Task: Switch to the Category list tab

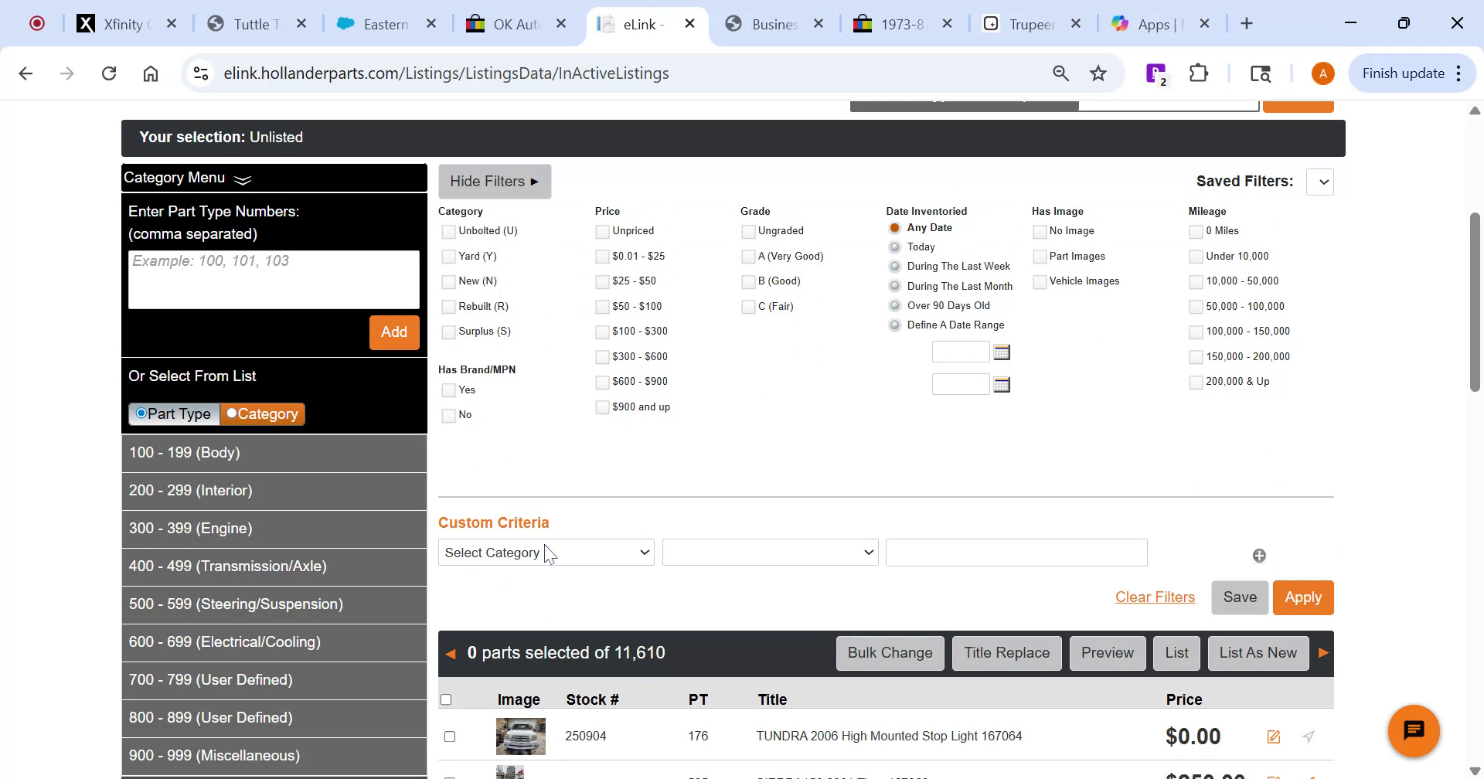Action: (x=262, y=413)
